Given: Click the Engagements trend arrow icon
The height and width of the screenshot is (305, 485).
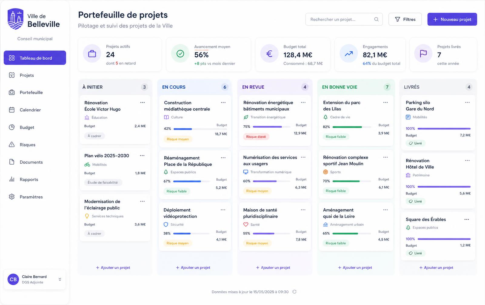Looking at the screenshot, I should point(349,54).
